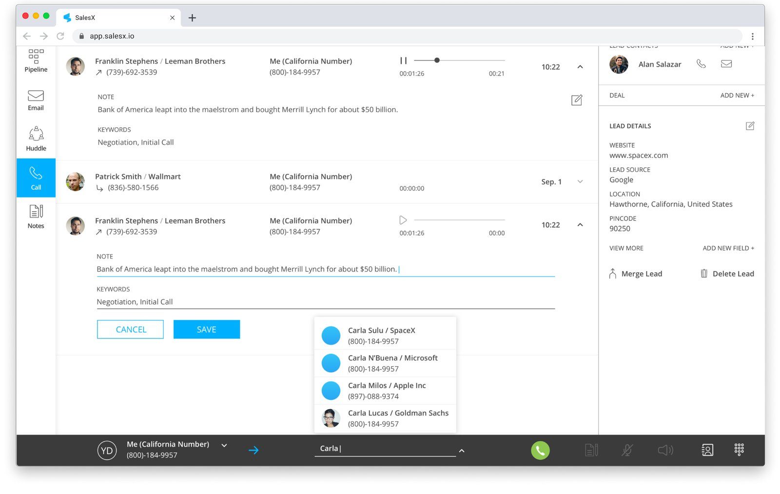Open call notes icon in call bar
This screenshot has width=780, height=494.
pyautogui.click(x=591, y=450)
